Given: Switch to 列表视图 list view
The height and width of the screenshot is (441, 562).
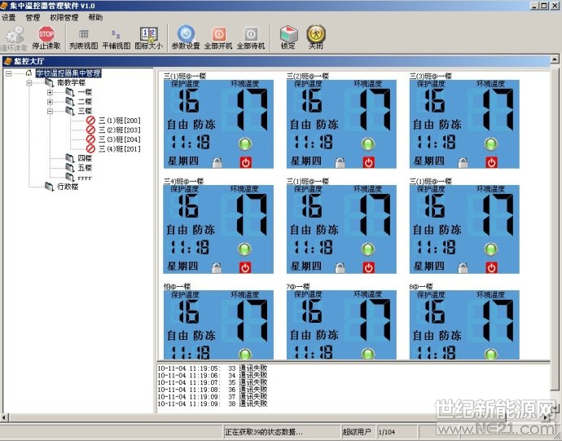Looking at the screenshot, I should coord(84,34).
